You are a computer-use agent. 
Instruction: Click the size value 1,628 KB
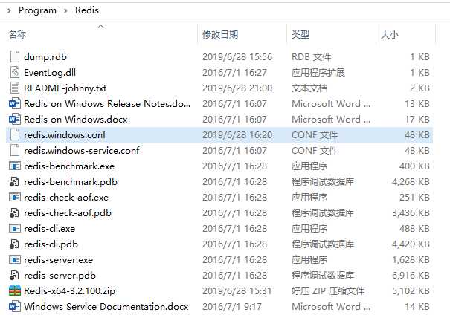[x=411, y=260]
